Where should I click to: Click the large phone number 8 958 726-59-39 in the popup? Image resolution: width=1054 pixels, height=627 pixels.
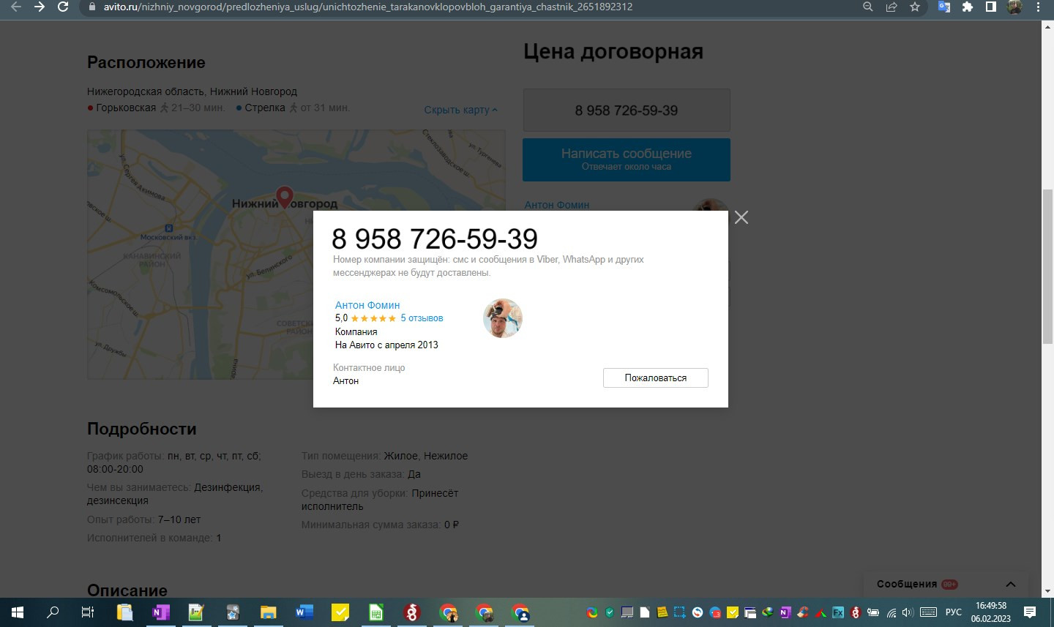(x=435, y=239)
